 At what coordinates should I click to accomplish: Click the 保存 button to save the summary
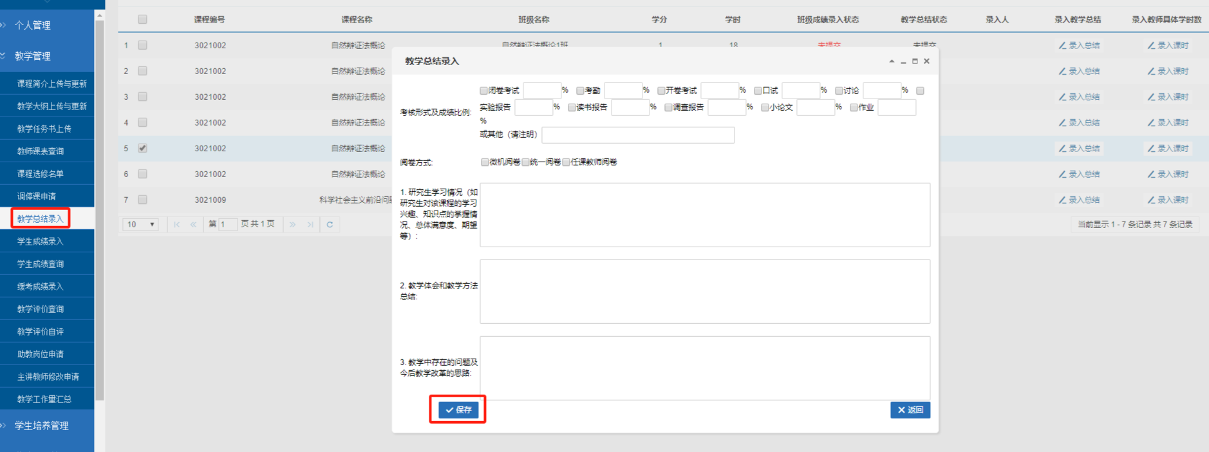(x=458, y=410)
